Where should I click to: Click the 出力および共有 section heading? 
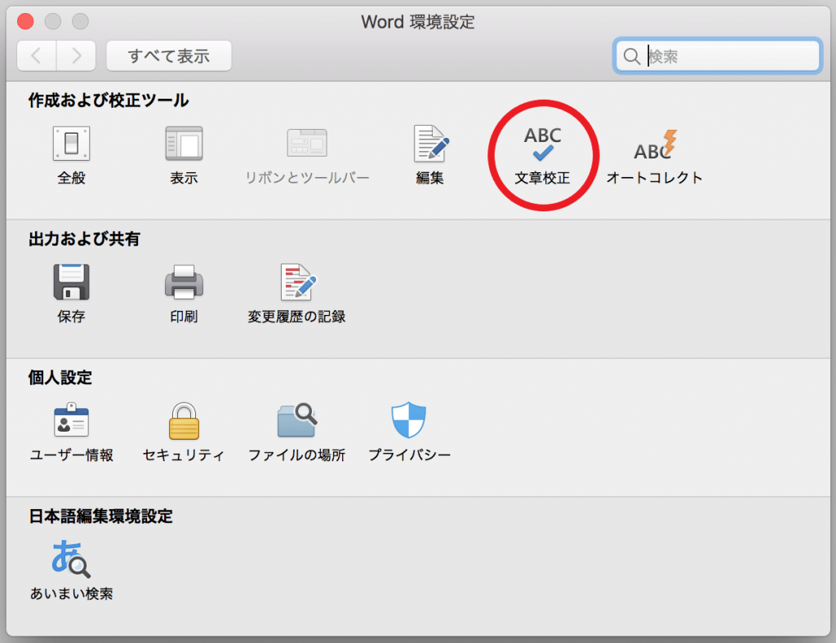click(x=84, y=238)
